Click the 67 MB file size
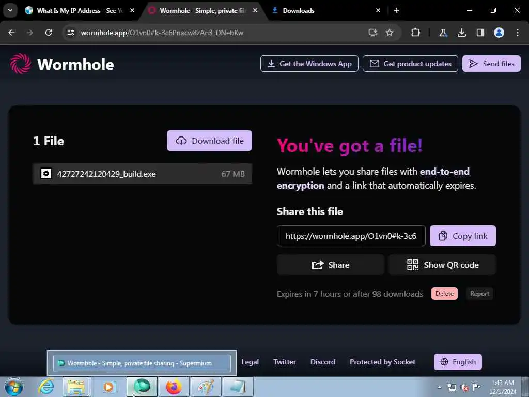 233,174
